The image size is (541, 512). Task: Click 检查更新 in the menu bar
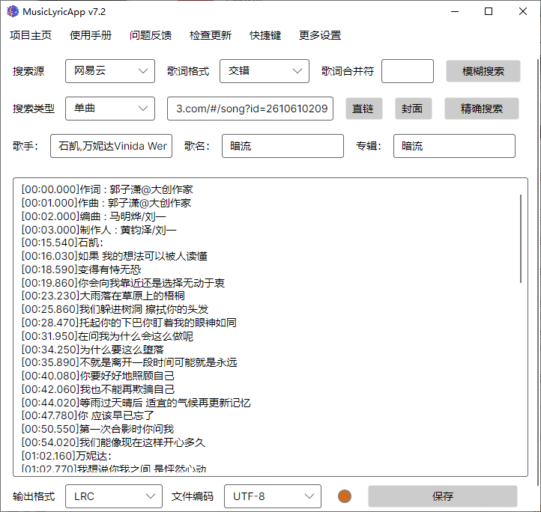(211, 35)
